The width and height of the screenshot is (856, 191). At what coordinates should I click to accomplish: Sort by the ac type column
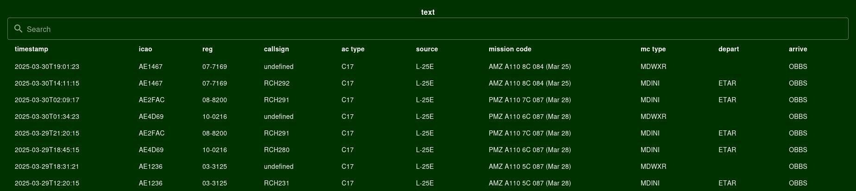(x=353, y=49)
